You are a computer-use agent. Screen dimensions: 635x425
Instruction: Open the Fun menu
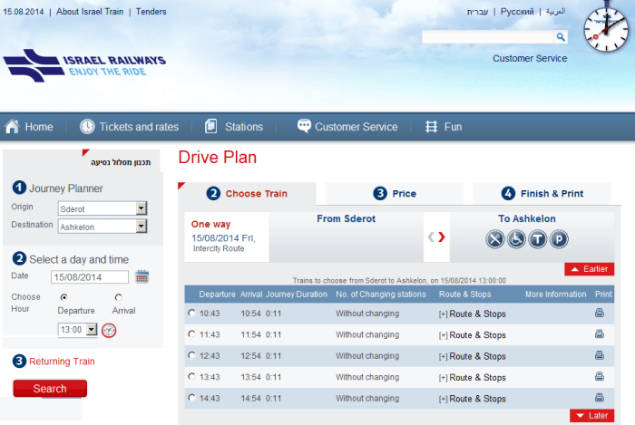(453, 127)
